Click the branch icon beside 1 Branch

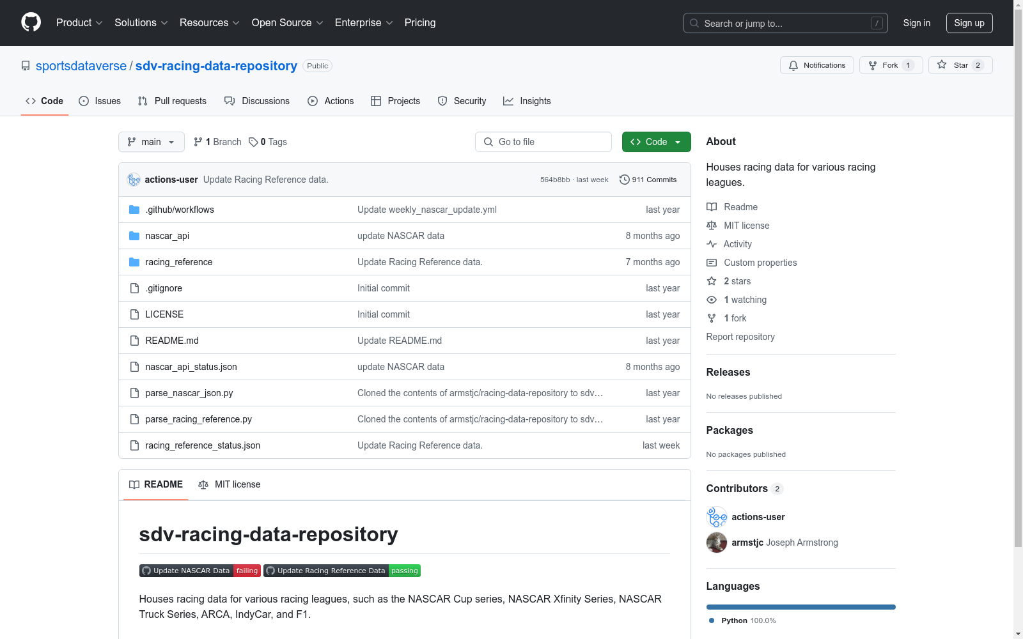[x=198, y=142]
